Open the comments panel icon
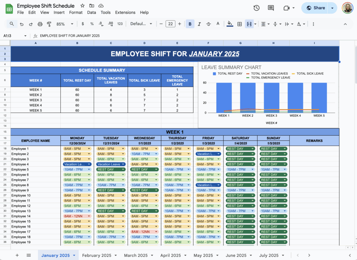This screenshot has height=260, width=357. coord(271,8)
